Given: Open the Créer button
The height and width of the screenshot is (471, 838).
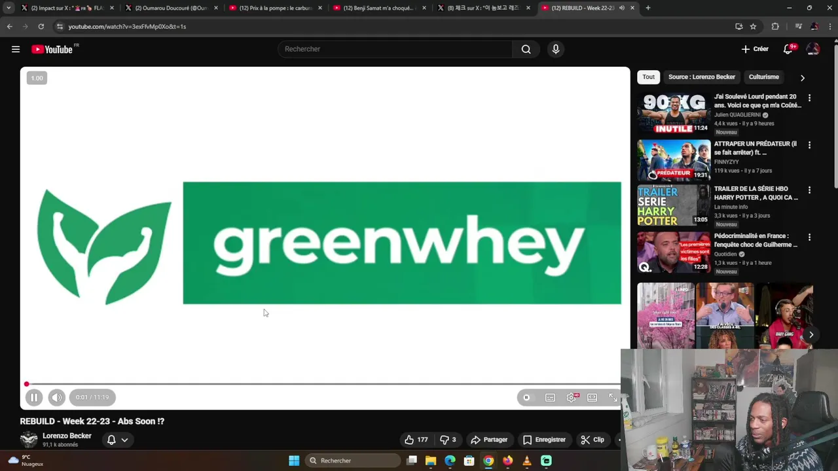Looking at the screenshot, I should click(755, 49).
